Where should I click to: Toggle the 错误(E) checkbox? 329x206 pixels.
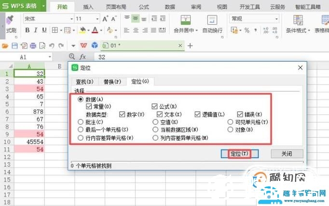point(240,114)
